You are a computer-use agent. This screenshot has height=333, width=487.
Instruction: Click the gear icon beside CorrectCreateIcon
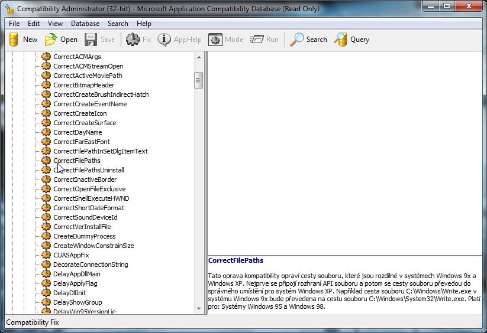(46, 113)
